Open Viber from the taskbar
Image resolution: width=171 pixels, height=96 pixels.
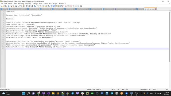(x=77, y=93)
